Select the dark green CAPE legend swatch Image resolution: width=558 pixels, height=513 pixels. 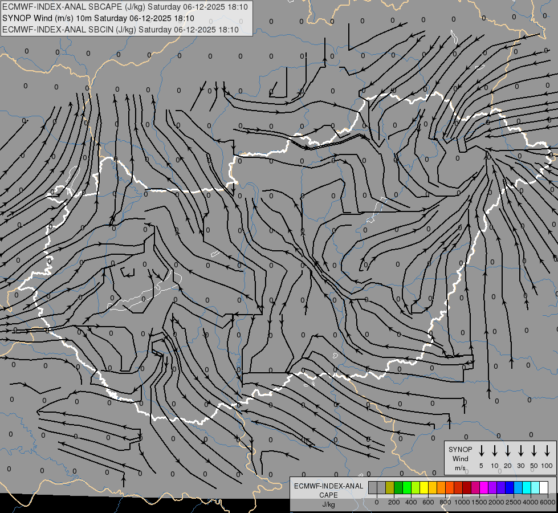[398, 487]
